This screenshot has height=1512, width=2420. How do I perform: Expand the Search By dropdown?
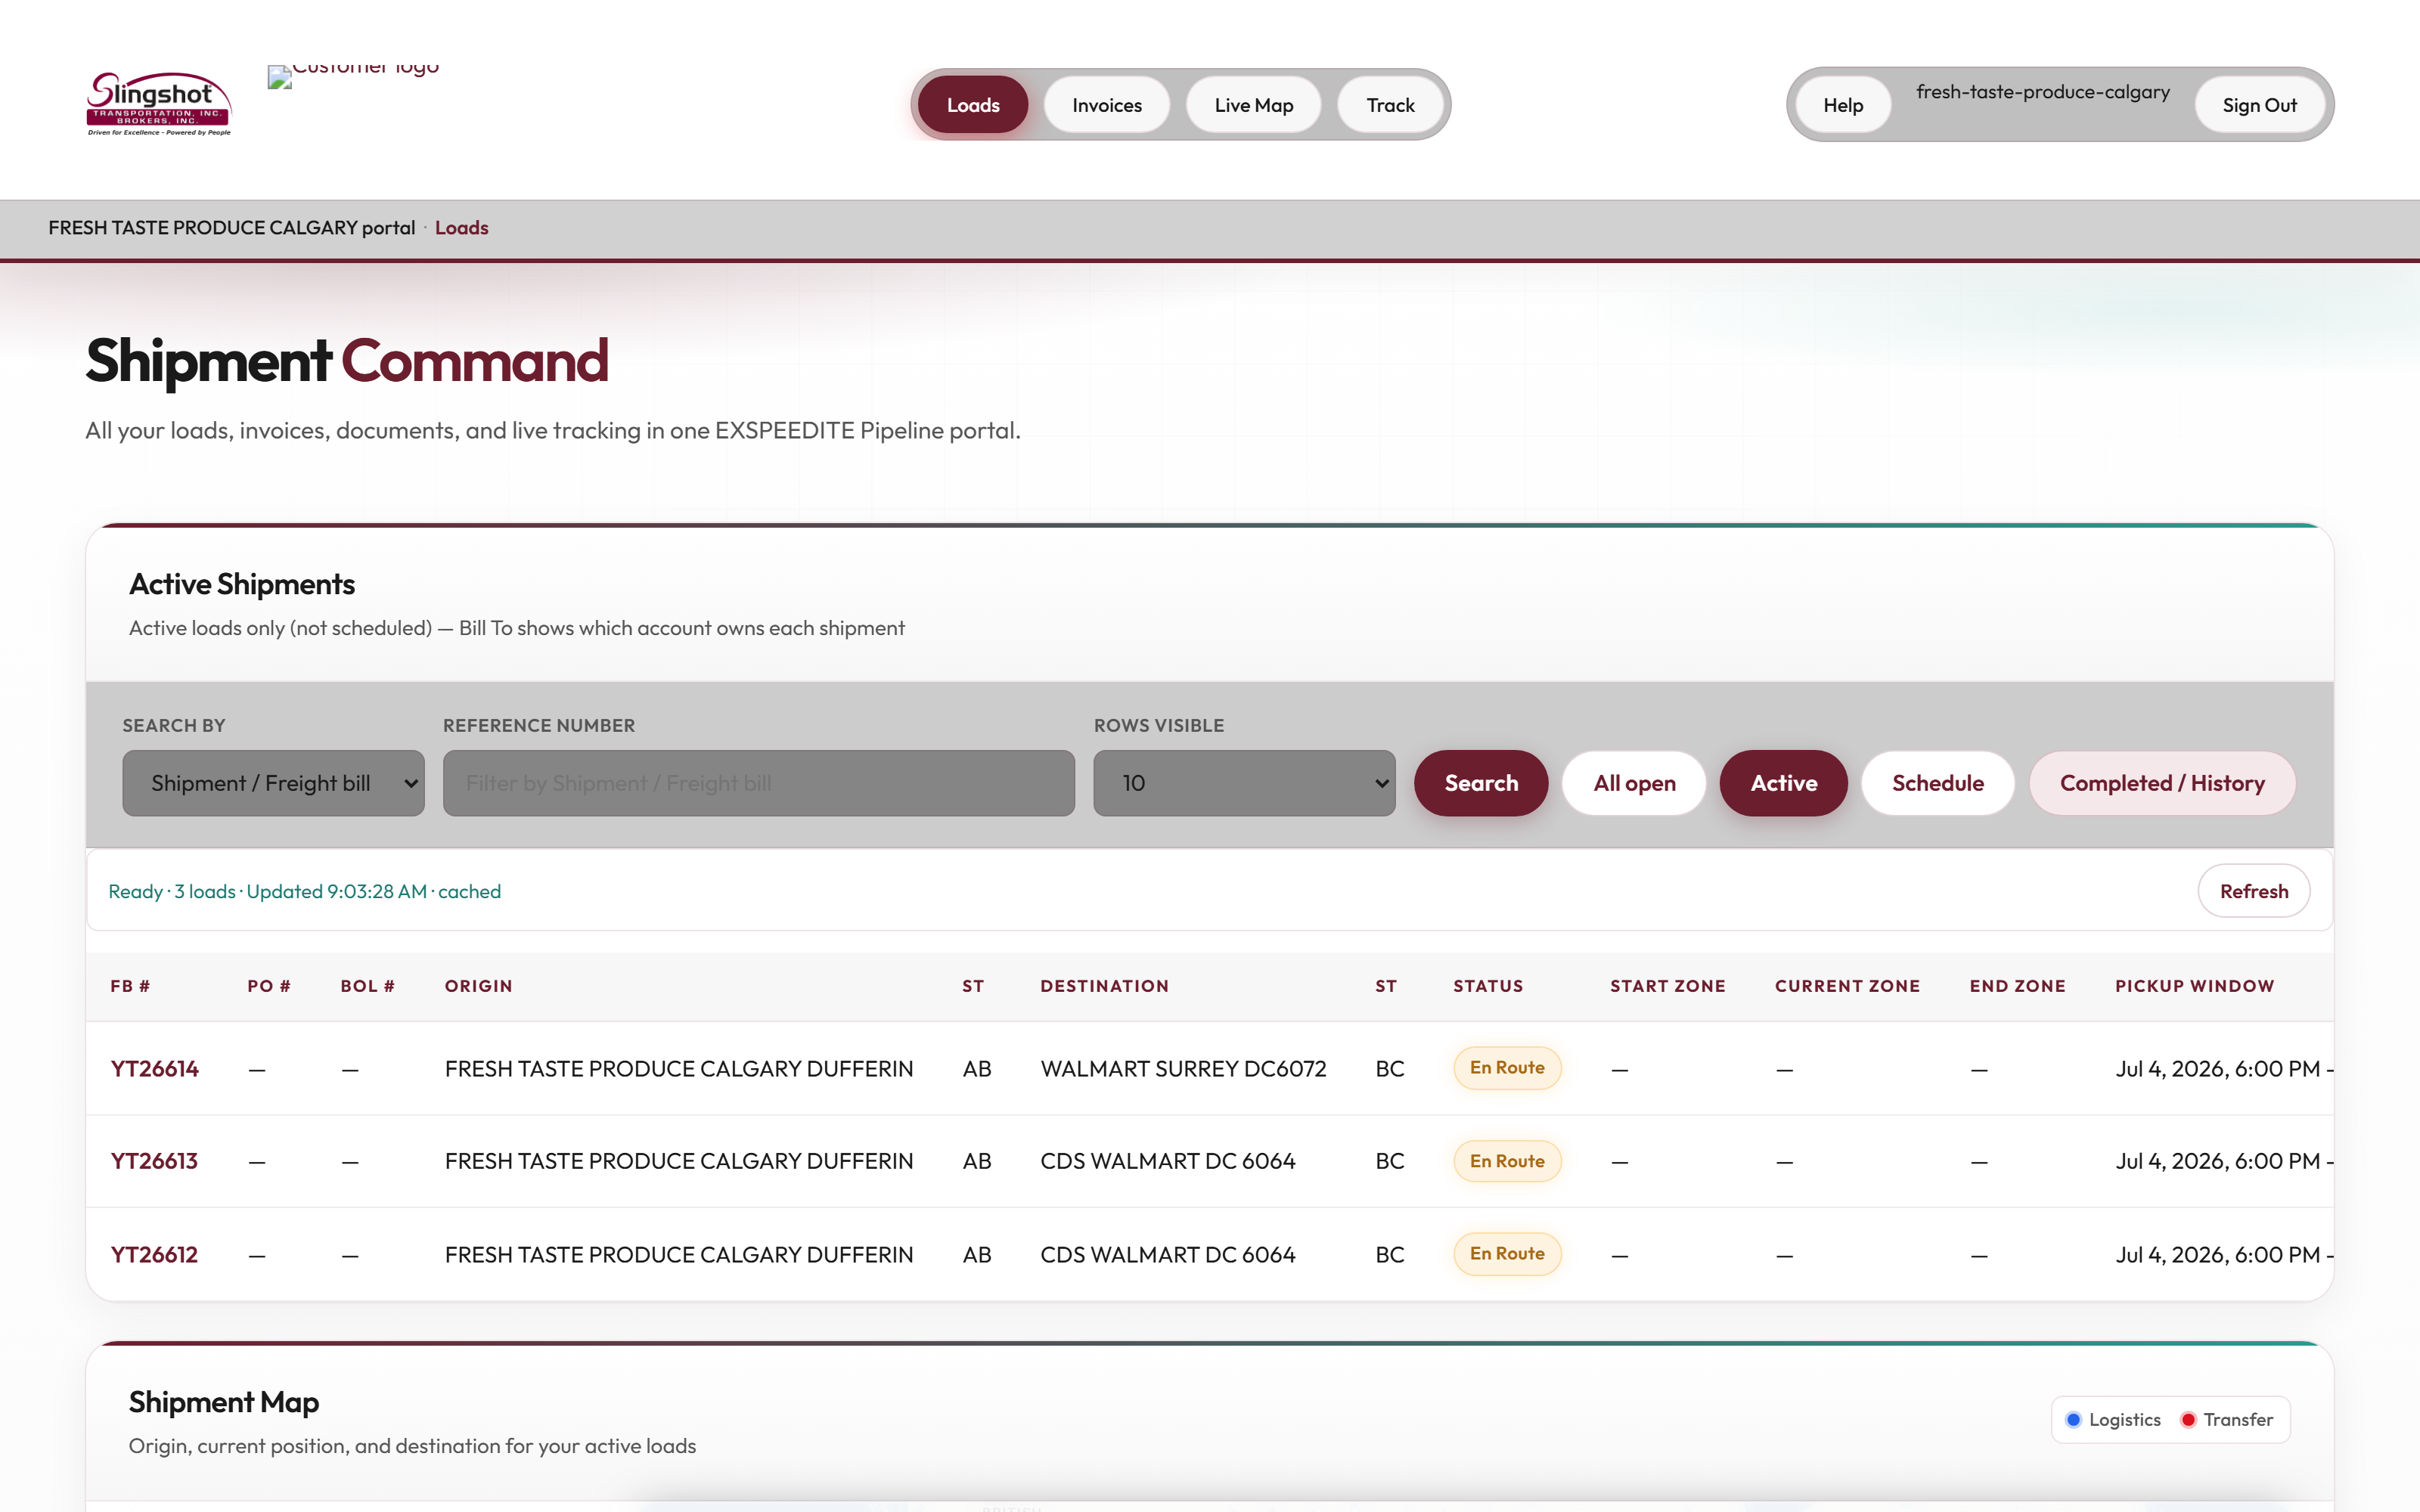273,783
